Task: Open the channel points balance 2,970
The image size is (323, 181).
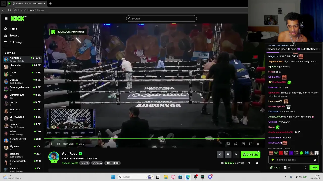Action: pos(275,168)
